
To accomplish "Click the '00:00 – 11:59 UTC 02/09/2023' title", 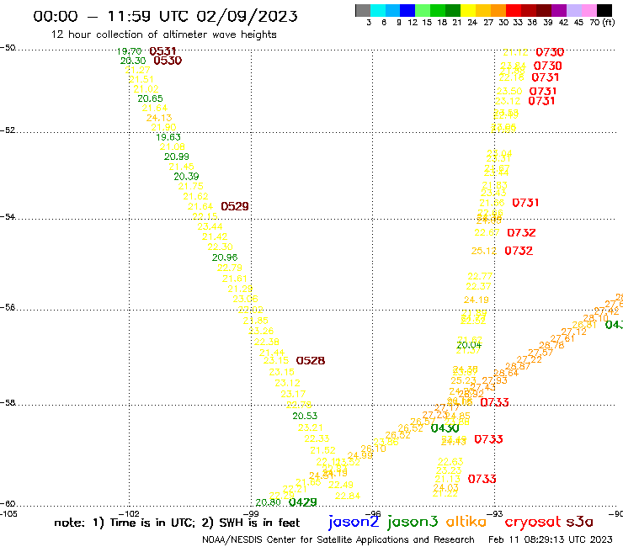I will tap(165, 16).
